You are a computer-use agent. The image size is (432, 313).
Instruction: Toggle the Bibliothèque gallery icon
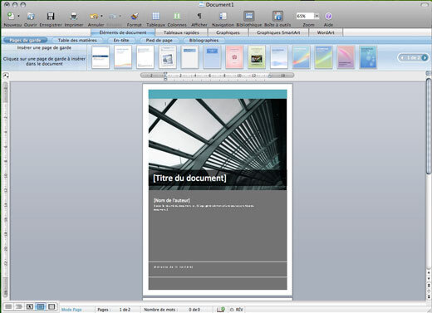248,16
